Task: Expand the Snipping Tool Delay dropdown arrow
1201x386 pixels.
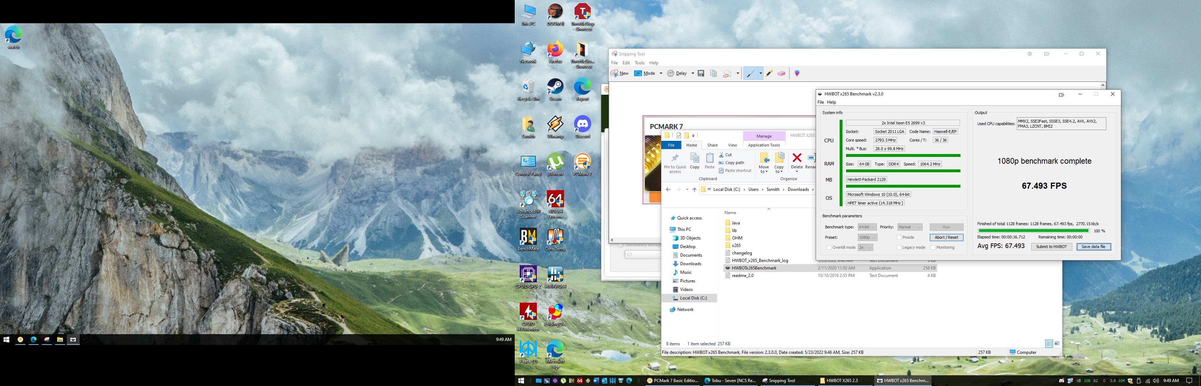Action: tap(692, 74)
